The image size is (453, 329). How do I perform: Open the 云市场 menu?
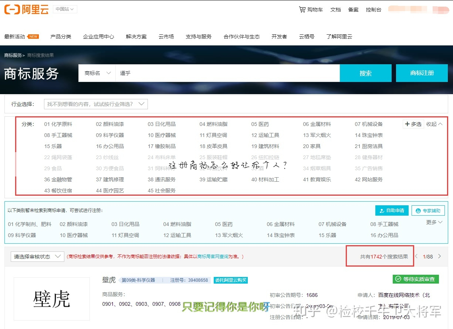click(x=166, y=37)
